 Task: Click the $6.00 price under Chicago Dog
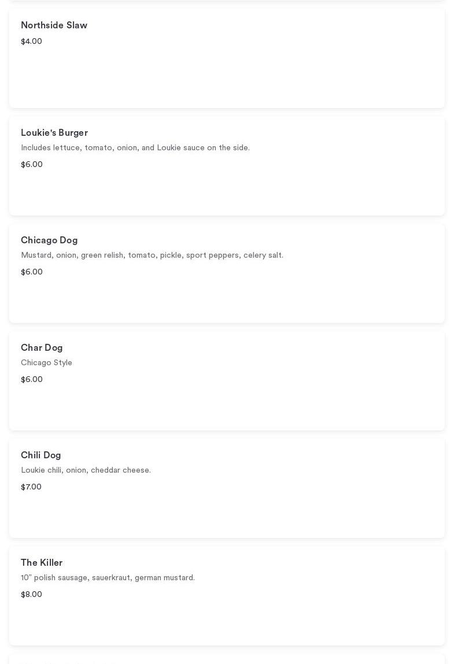coord(32,272)
